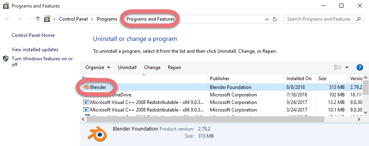The width and height of the screenshot is (369, 146).
Task: Click the view layout icon
Action: pos(337,67)
